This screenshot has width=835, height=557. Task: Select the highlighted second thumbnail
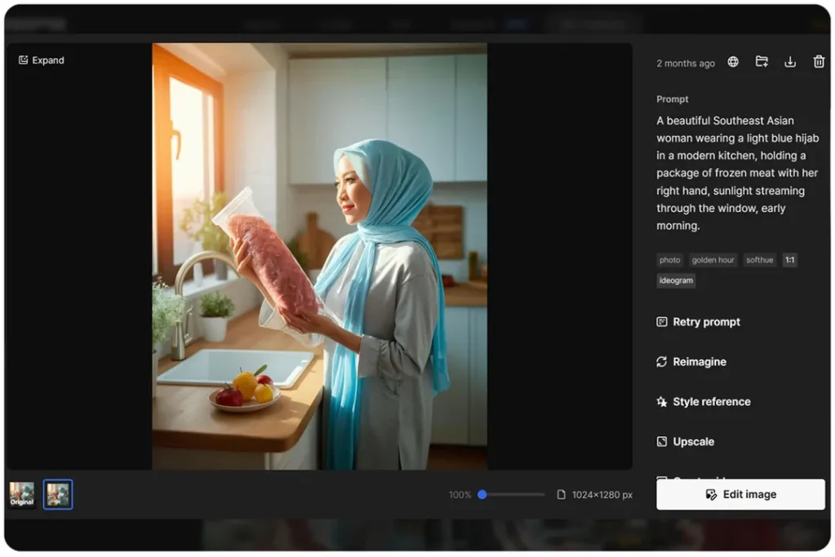(58, 494)
